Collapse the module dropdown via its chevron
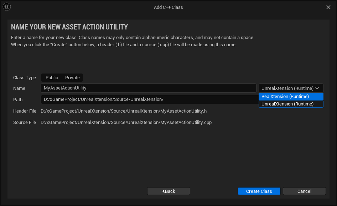 tap(317, 88)
